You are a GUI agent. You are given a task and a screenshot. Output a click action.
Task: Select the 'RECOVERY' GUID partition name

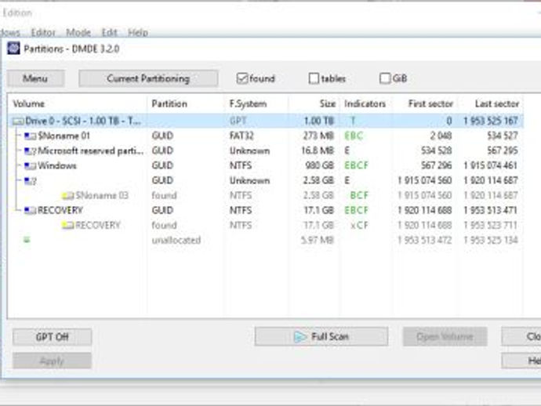point(60,210)
